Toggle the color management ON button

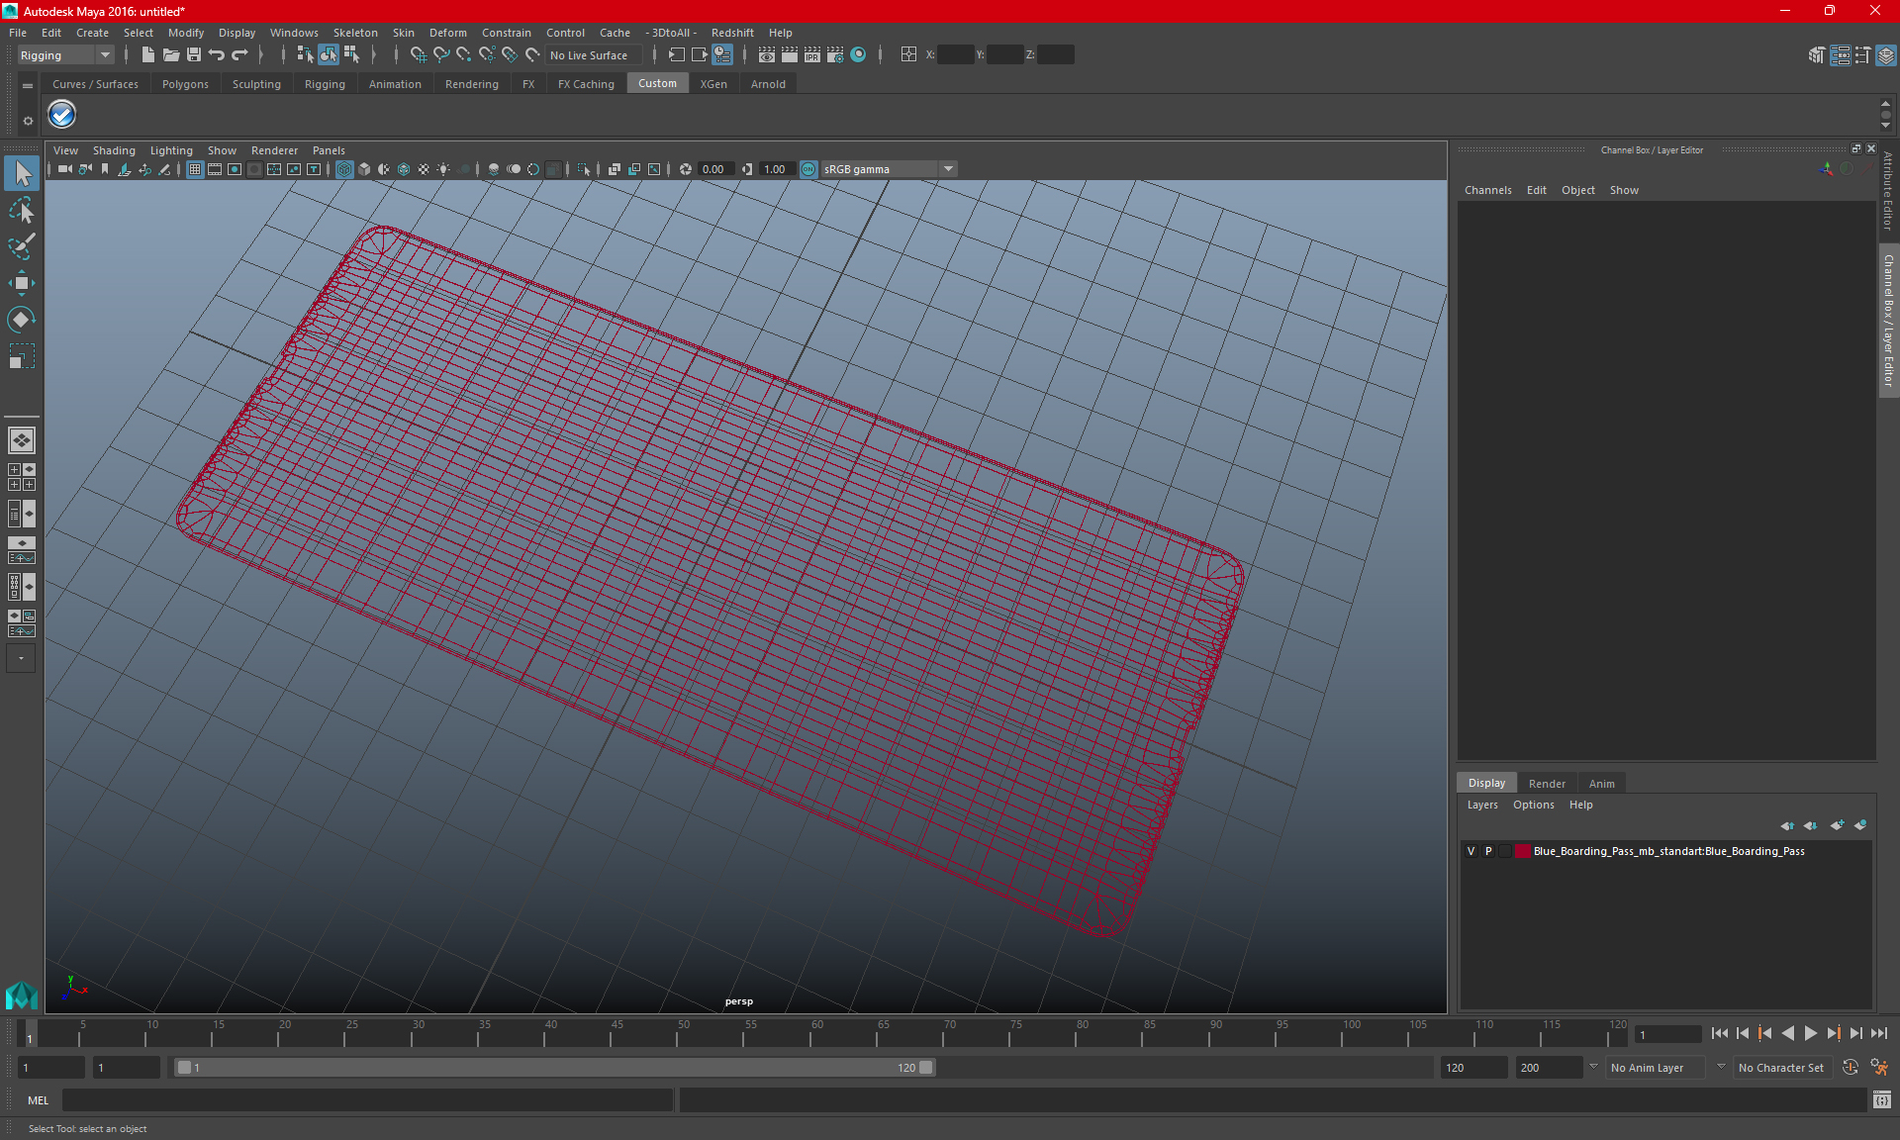(808, 169)
